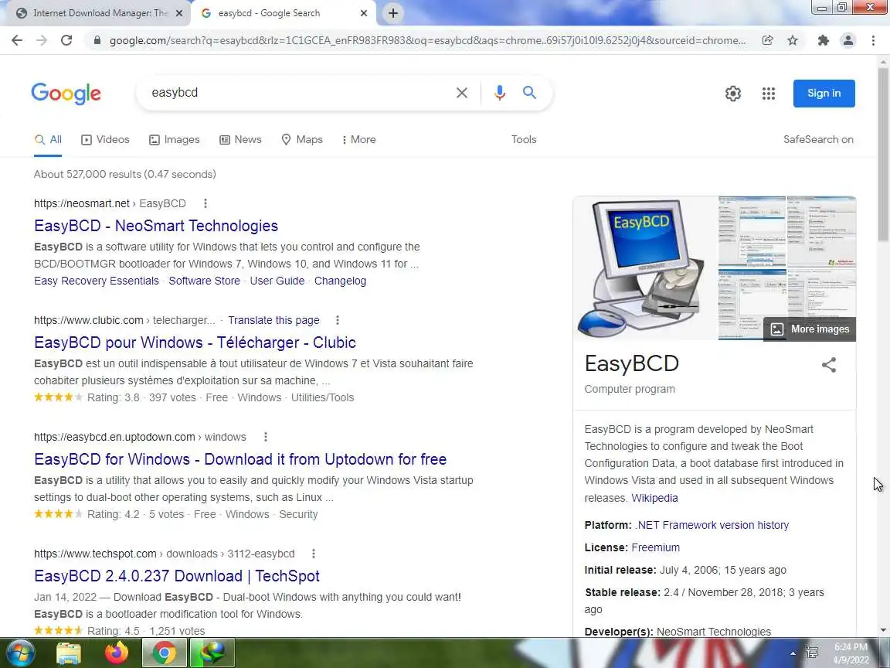Open the Wikipedia link in description
This screenshot has width=890, height=668.
654,498
